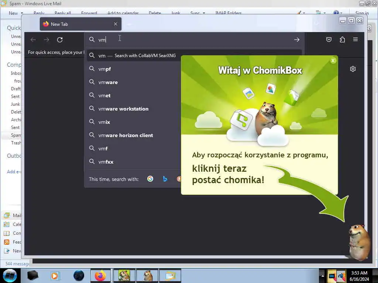
Task: Open Save to Pocket in Firefox
Action: coord(329,39)
